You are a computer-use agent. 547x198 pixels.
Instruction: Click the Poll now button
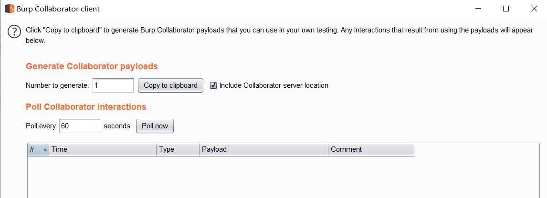click(155, 126)
